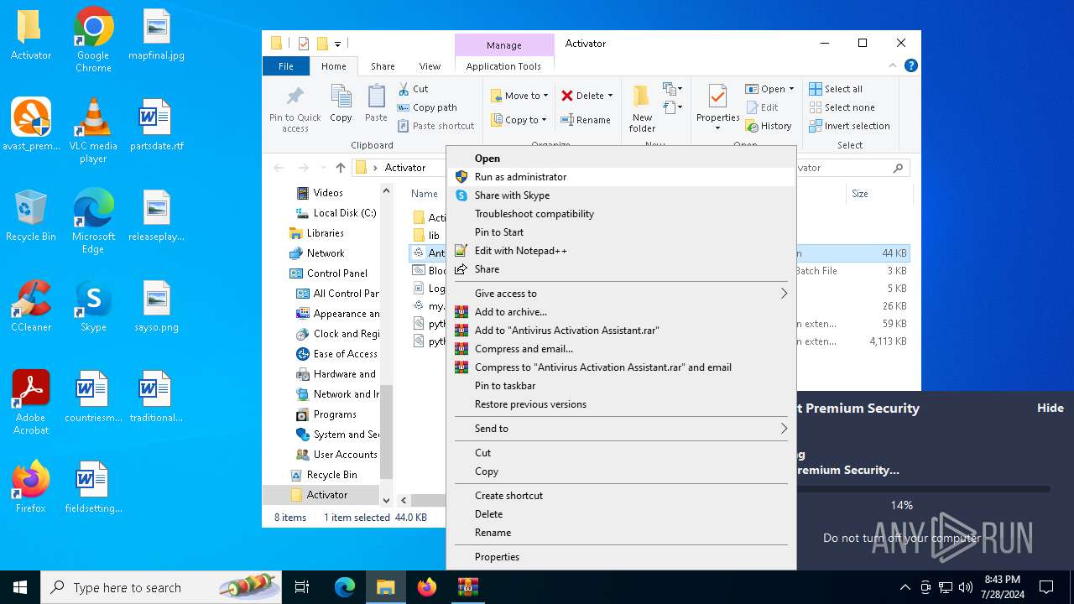Switch to the Share ribbon tab

pos(383,66)
